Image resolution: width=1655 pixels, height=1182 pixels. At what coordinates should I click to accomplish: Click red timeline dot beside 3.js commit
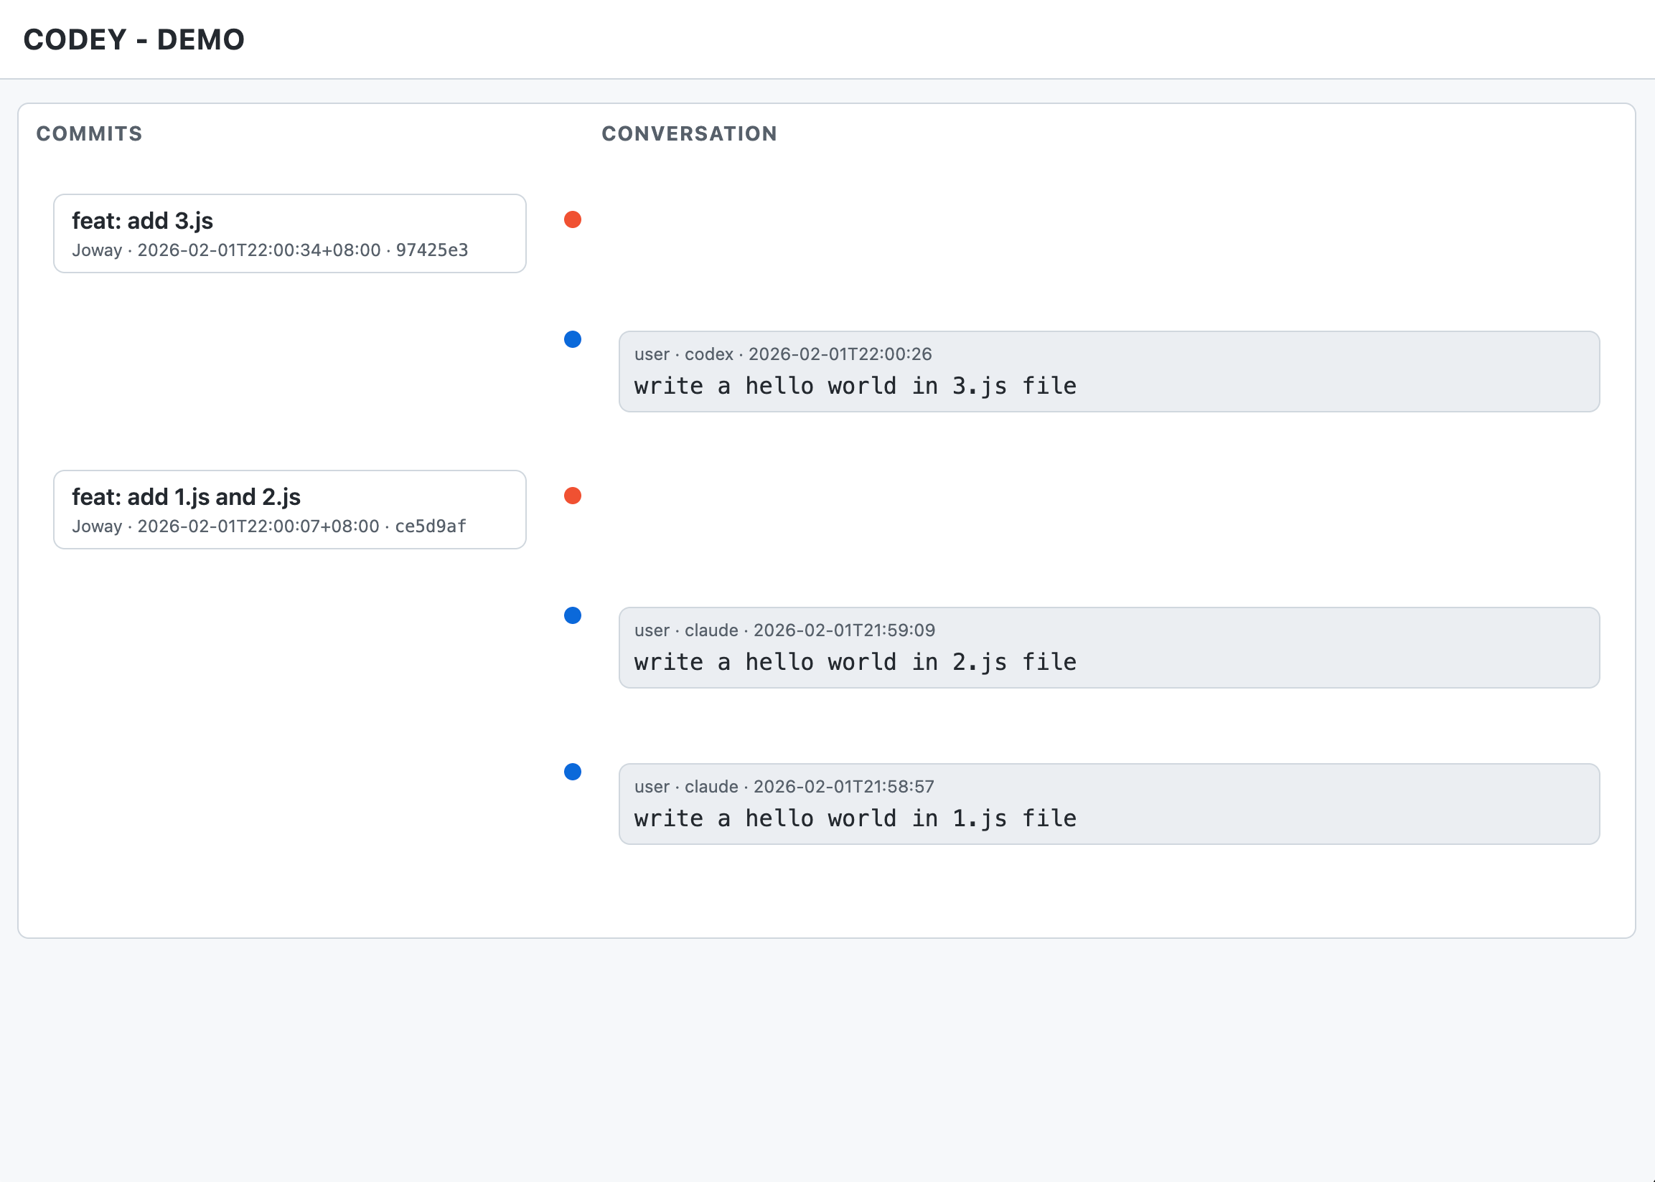click(572, 219)
